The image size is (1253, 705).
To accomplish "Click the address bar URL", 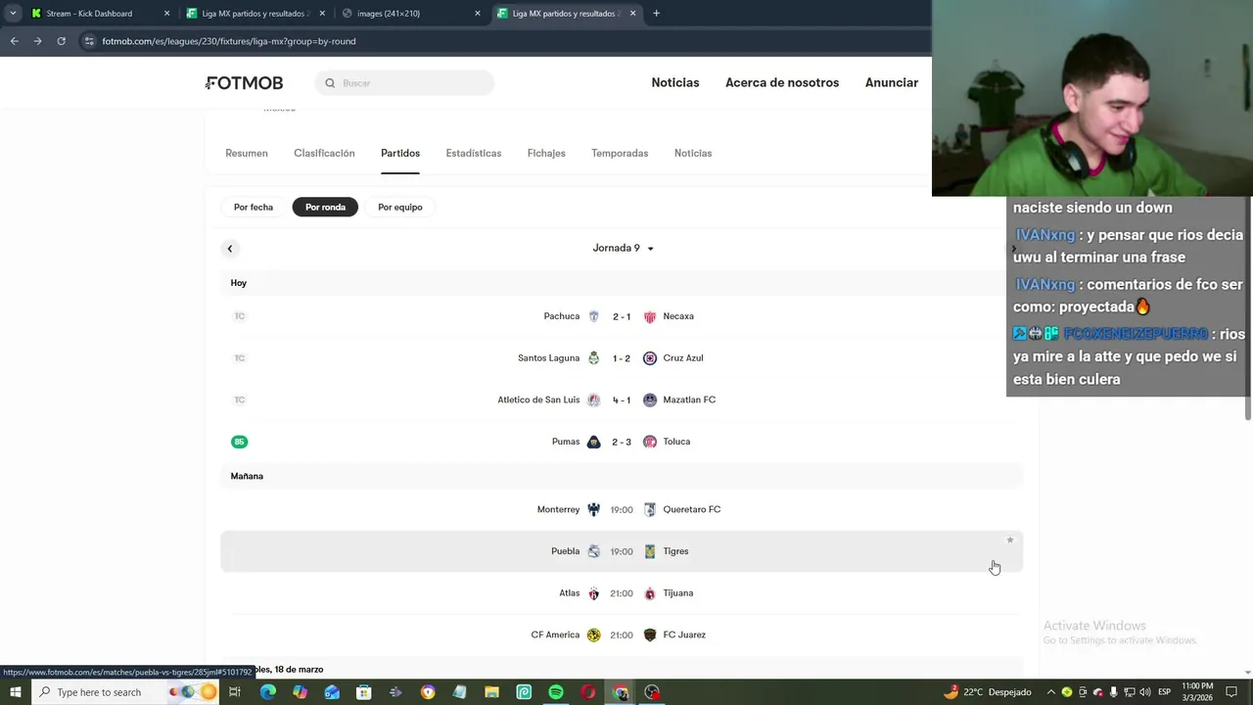I will pyautogui.click(x=229, y=41).
